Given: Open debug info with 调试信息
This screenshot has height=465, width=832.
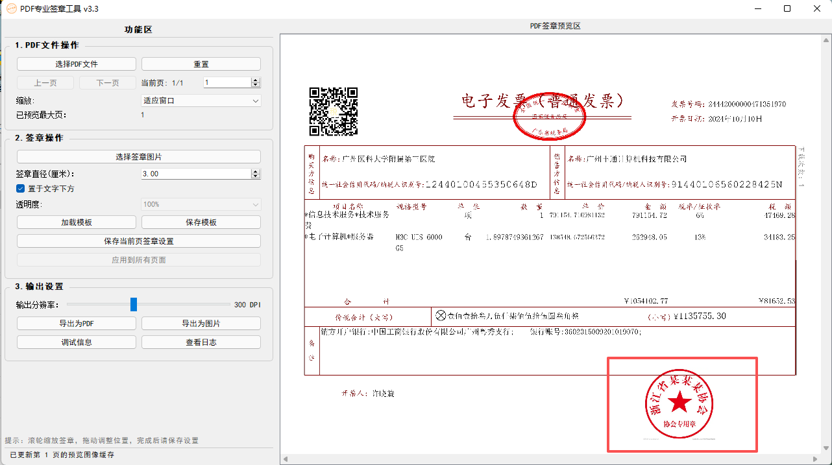Looking at the screenshot, I should (76, 342).
